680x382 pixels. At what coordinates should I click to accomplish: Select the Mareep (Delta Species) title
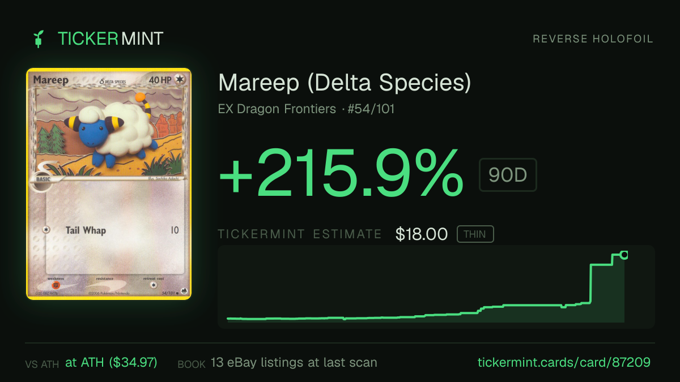[x=345, y=83]
